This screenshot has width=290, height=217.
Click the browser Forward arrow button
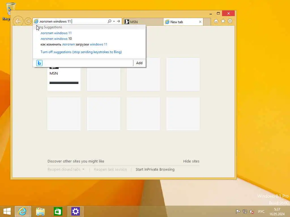pyautogui.click(x=28, y=21)
